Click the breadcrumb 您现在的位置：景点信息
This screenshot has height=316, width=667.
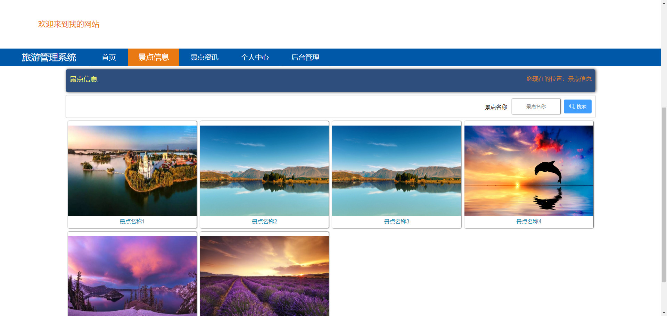[x=559, y=79]
